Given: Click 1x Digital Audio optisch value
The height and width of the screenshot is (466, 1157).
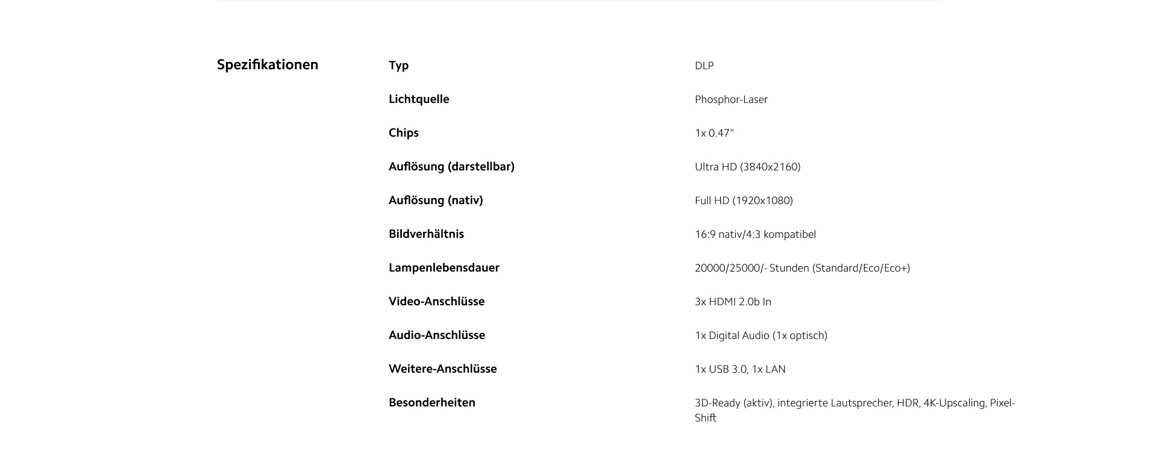Looking at the screenshot, I should pos(760,335).
